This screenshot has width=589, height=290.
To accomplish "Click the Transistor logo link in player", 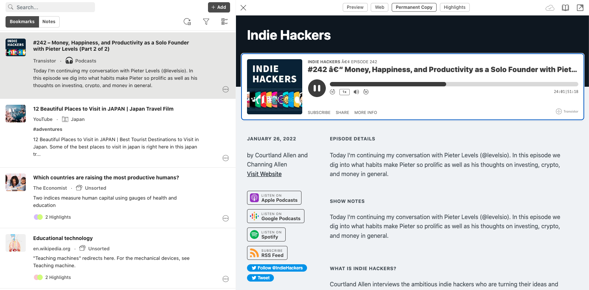I will click(x=567, y=111).
